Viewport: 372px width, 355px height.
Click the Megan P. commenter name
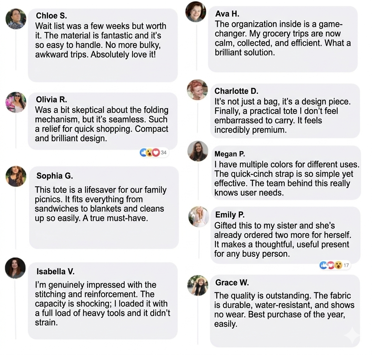pos(230,154)
